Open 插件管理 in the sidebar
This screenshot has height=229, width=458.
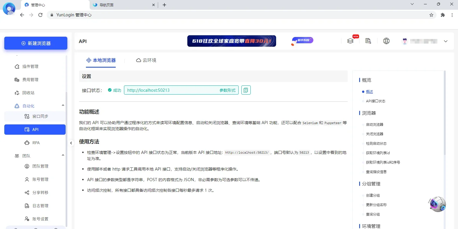point(30,66)
